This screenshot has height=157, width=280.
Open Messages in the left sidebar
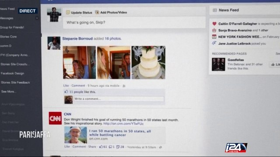(7, 18)
